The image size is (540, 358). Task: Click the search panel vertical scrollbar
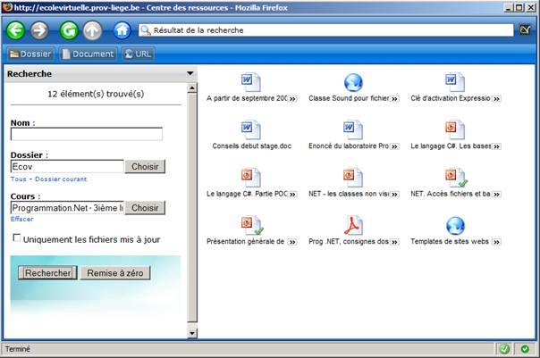[190, 205]
